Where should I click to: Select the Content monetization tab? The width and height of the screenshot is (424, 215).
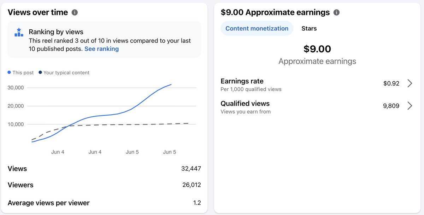pyautogui.click(x=257, y=29)
